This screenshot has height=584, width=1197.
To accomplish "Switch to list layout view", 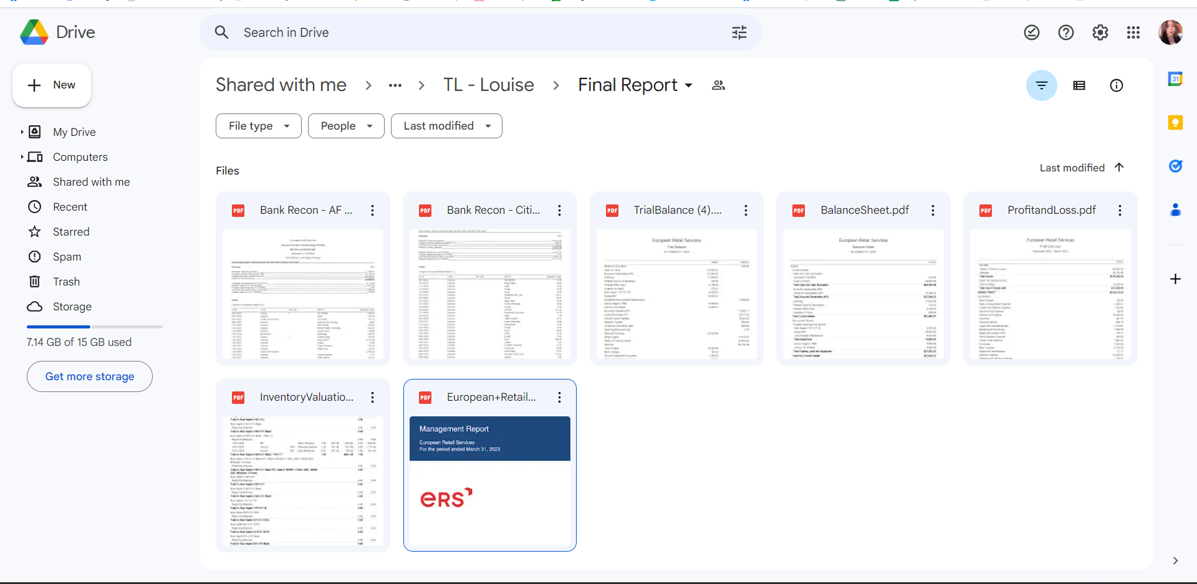I will pyautogui.click(x=1079, y=85).
